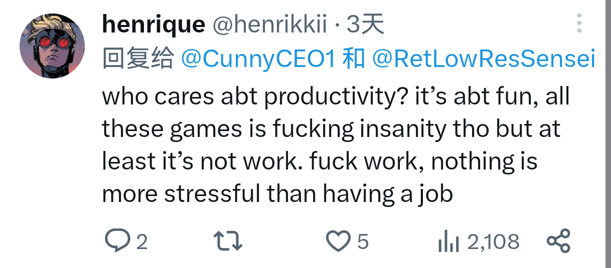Screen dimensions: 611x268
Task: Click the reply count number 2
Action: pyautogui.click(x=142, y=242)
